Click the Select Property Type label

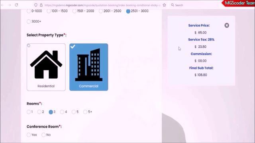(x=47, y=35)
